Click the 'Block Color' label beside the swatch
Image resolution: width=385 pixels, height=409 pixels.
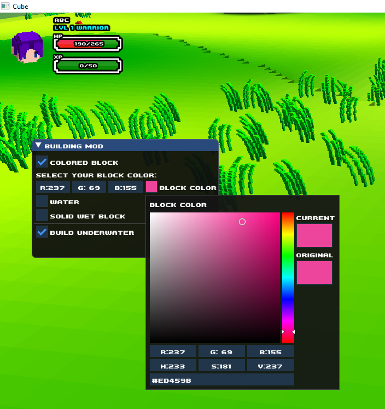[x=188, y=188]
